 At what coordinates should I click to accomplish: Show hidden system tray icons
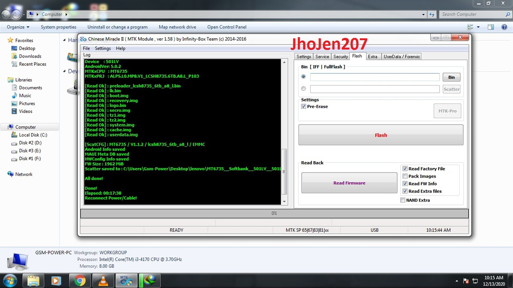pyautogui.click(x=456, y=281)
